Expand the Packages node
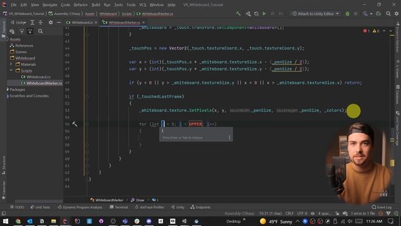Viewport: 401px width, 226px height. point(8,89)
